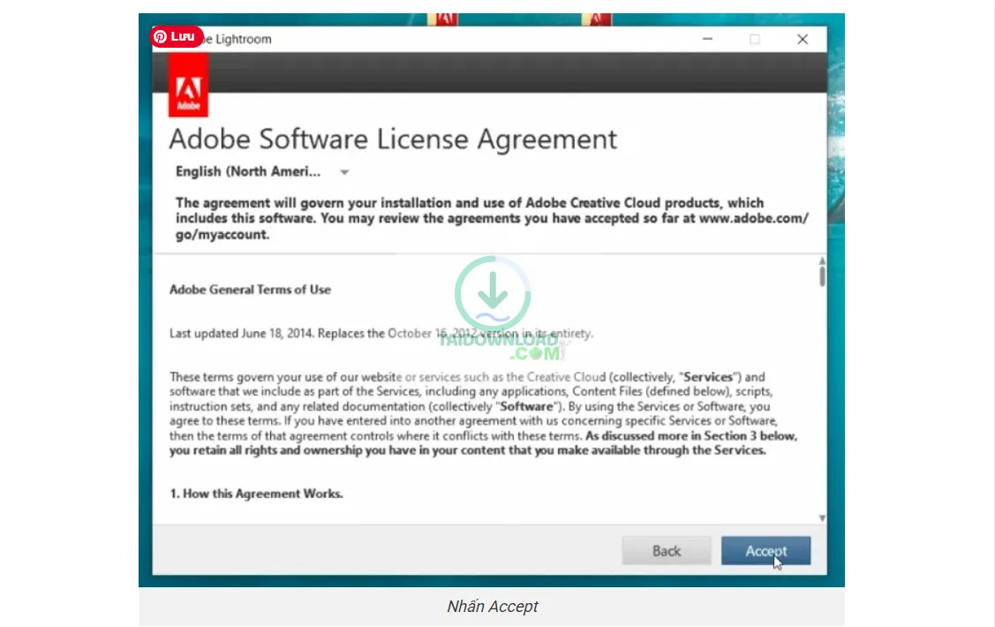Go back with the Back button

(666, 551)
